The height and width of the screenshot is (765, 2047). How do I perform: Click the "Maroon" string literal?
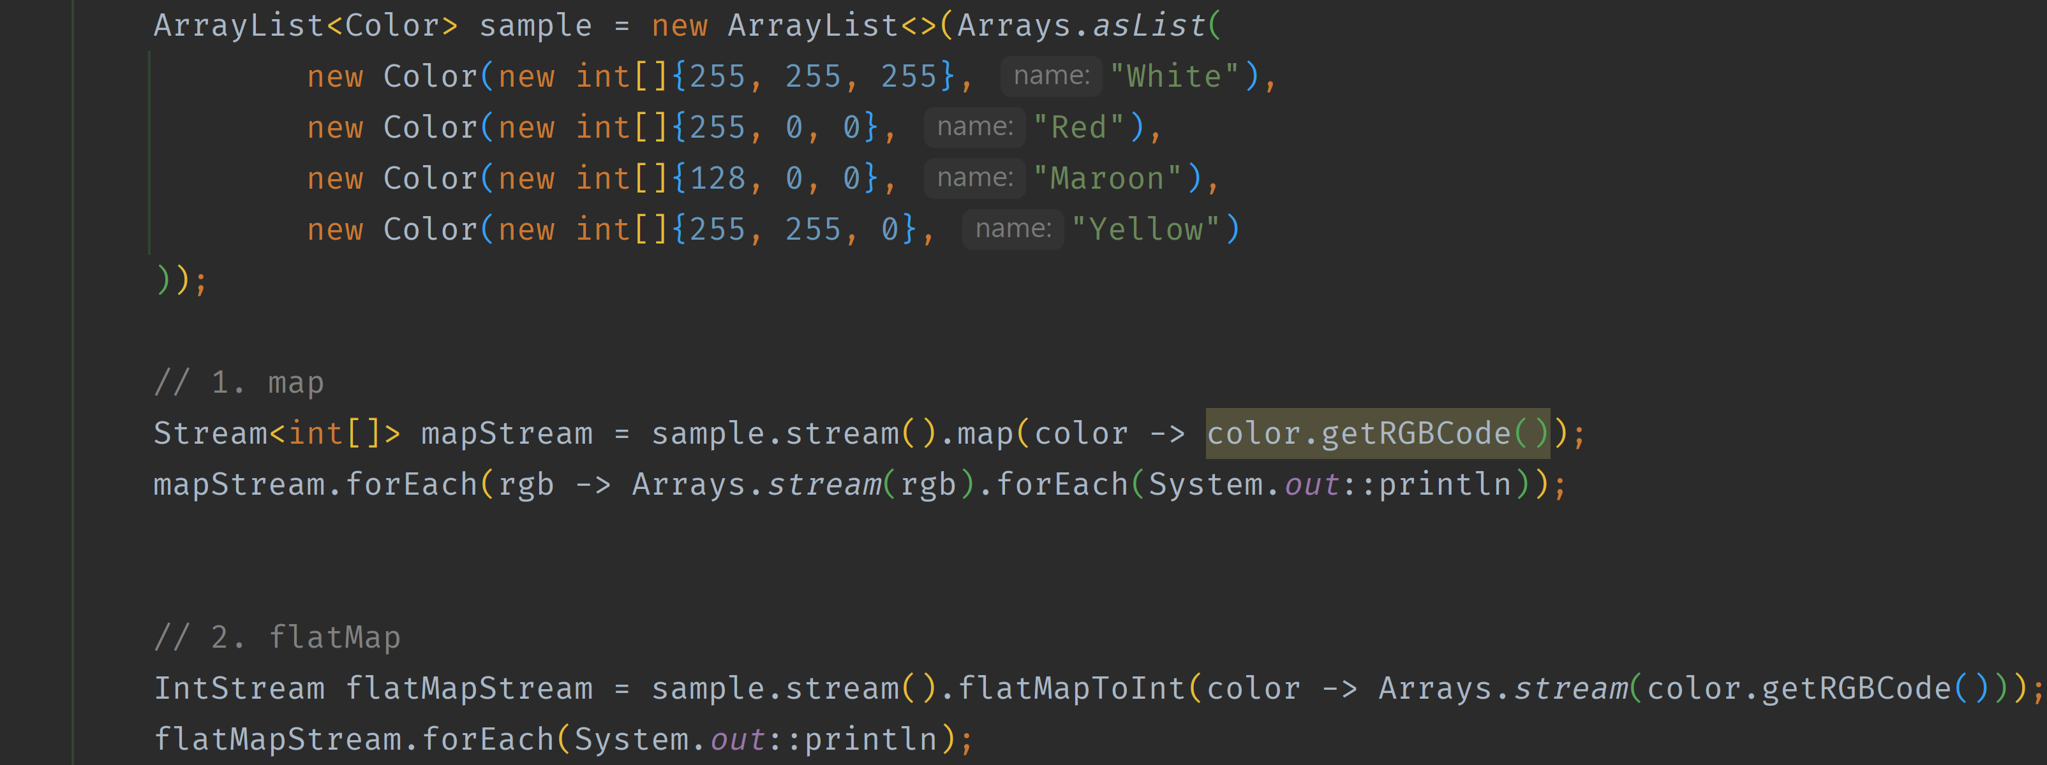click(1107, 178)
